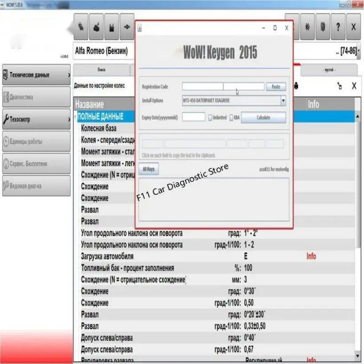This screenshot has height=364, width=364.
Task: Open help with the question mark icon
Action: click(338, 27)
